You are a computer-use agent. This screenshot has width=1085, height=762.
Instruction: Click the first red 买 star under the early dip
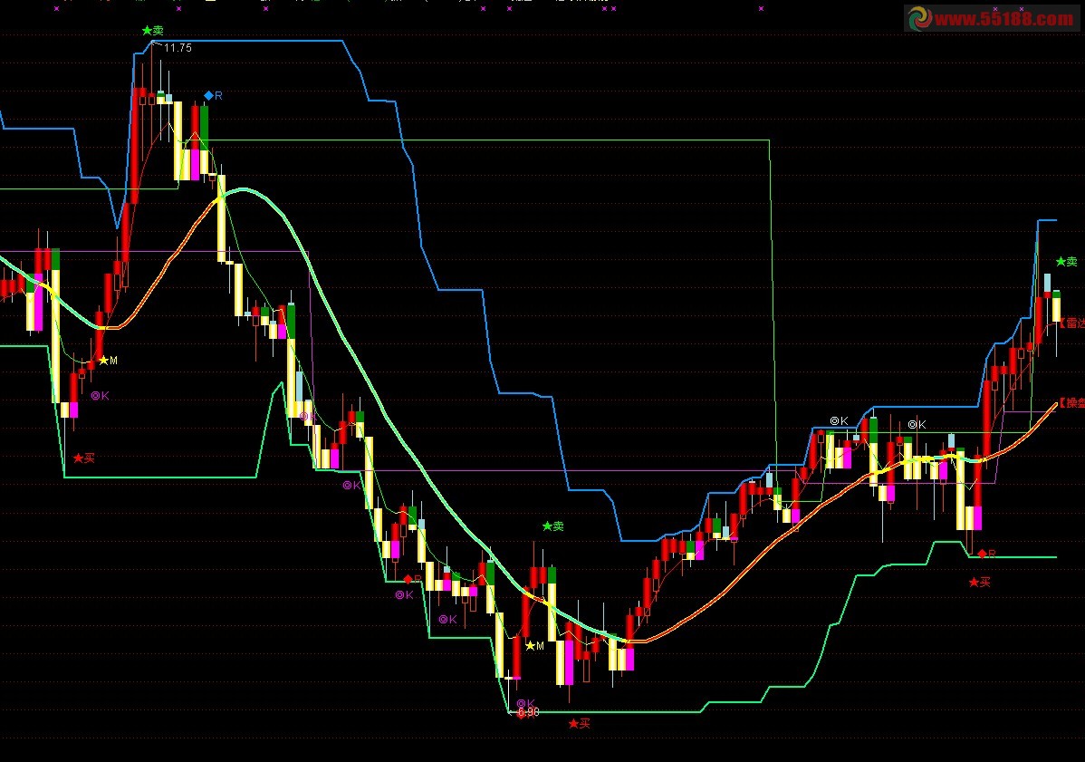coord(83,458)
